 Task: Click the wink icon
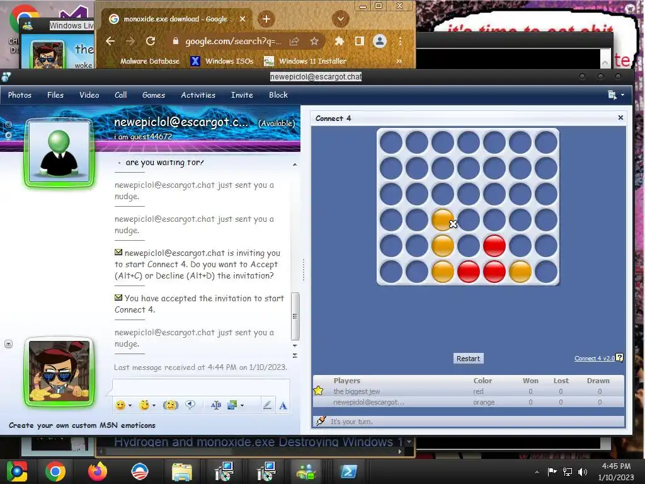[x=144, y=405]
